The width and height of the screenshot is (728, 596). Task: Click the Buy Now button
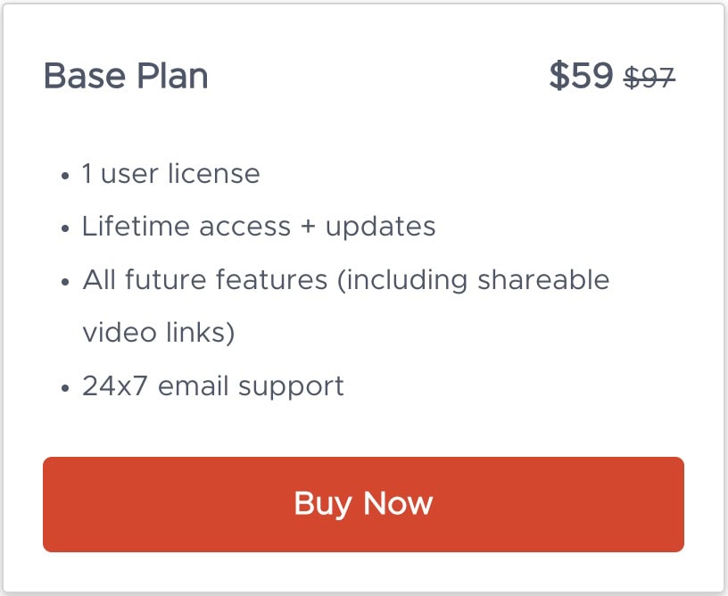coord(363,504)
